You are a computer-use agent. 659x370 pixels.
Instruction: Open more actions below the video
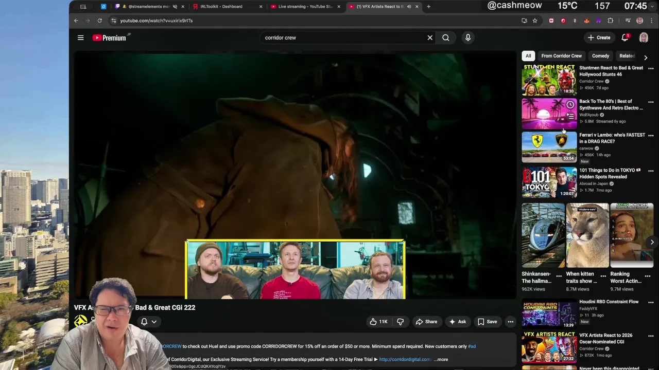pyautogui.click(x=511, y=322)
